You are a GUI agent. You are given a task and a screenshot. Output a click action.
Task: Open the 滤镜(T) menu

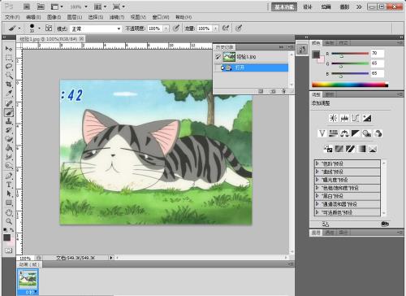[117, 17]
